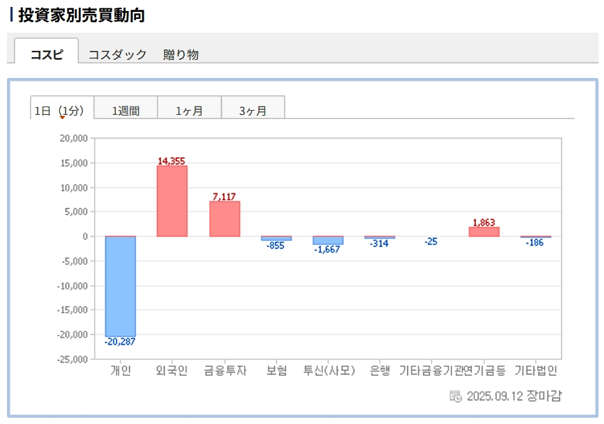The height and width of the screenshot is (424, 604).
Task: Click the red 외국인 bar
Action: tap(172, 201)
